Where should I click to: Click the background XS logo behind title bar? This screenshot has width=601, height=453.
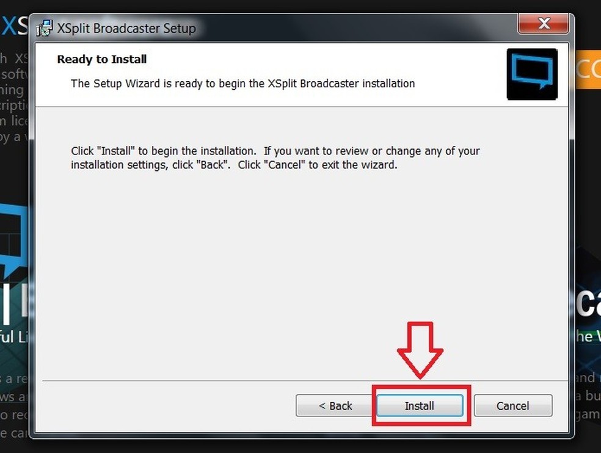[15, 26]
